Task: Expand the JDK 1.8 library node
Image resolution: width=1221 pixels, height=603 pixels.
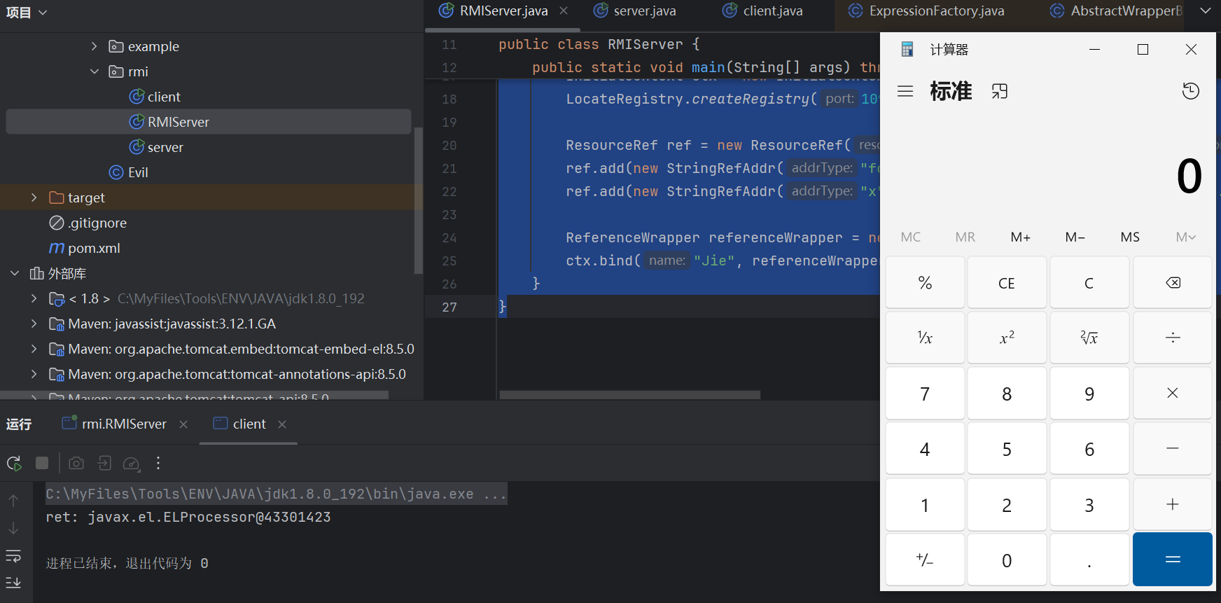Action: [x=34, y=298]
